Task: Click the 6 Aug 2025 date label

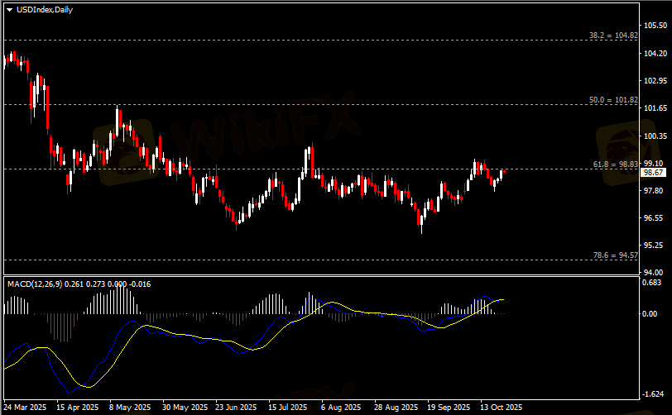Action: (x=341, y=408)
